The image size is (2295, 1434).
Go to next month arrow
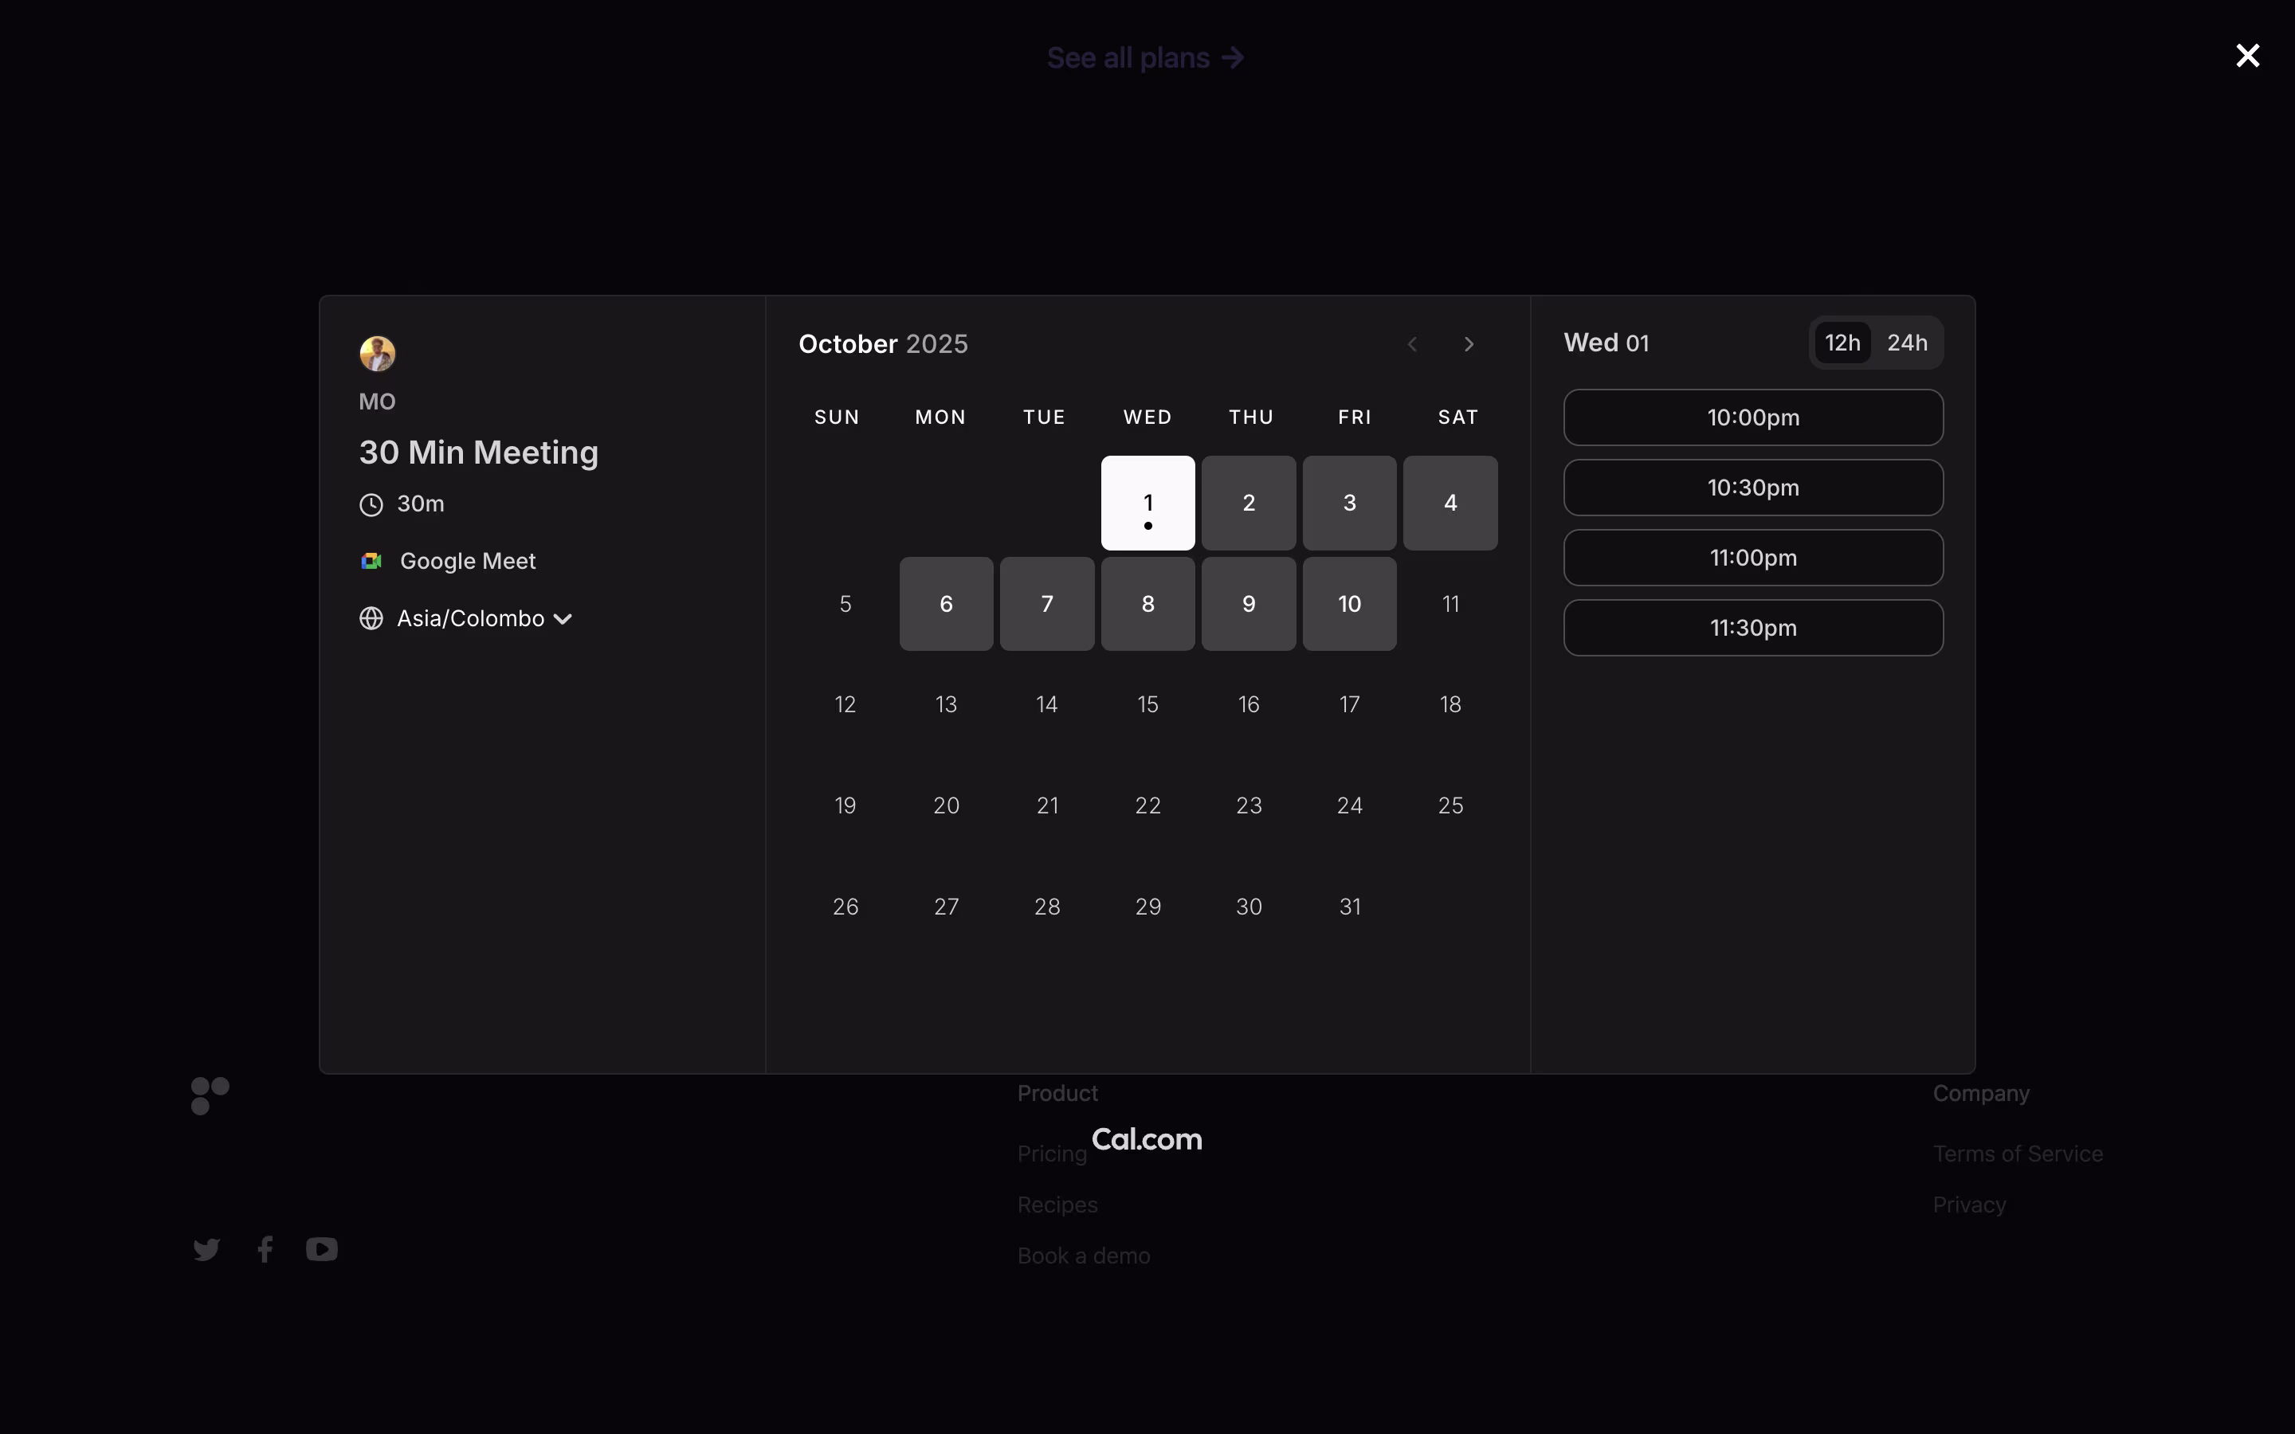[x=1469, y=344]
